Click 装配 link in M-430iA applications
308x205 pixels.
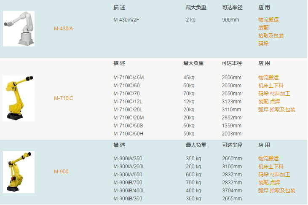pyautogui.click(x=263, y=28)
